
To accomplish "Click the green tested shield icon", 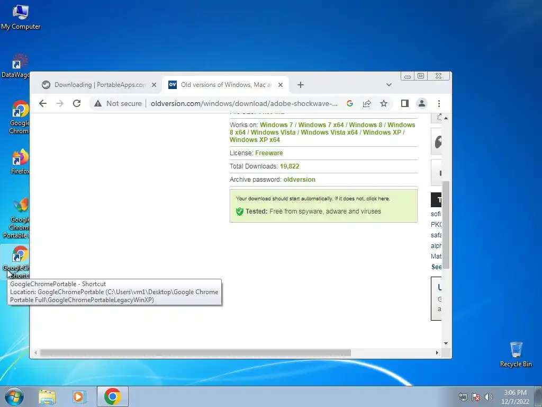I will point(240,211).
